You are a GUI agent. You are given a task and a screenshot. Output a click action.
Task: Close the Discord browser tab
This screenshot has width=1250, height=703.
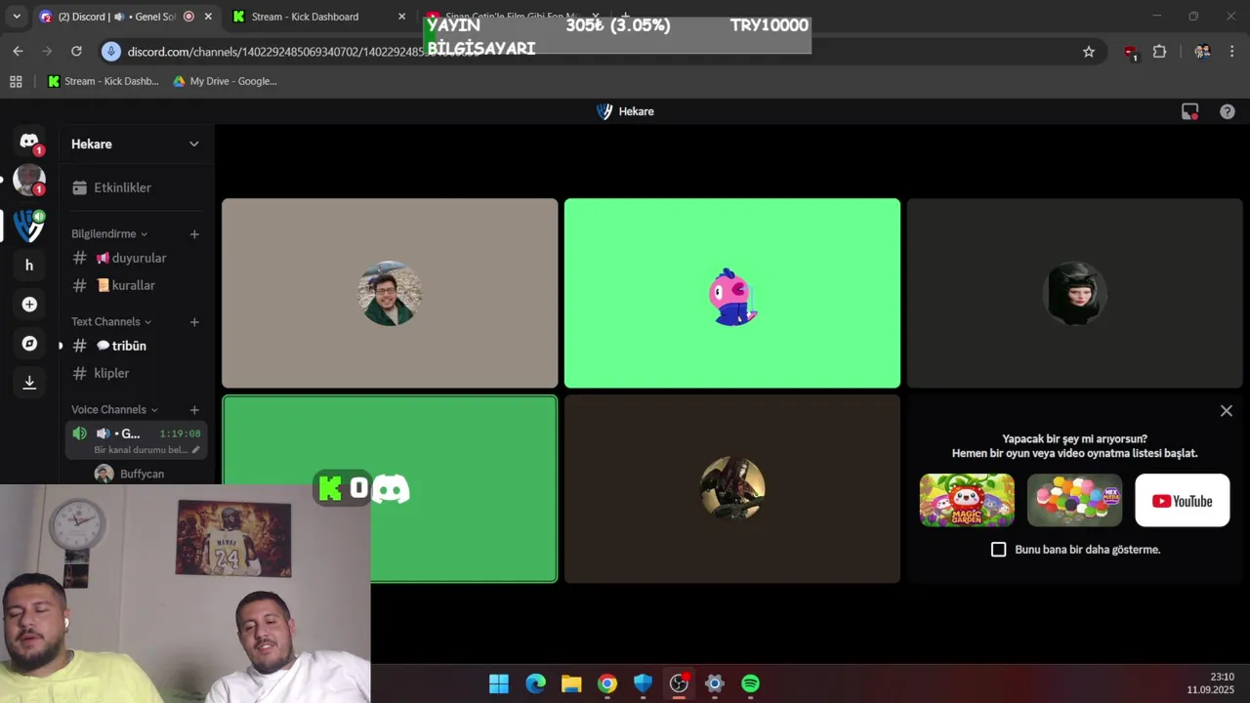[208, 17]
